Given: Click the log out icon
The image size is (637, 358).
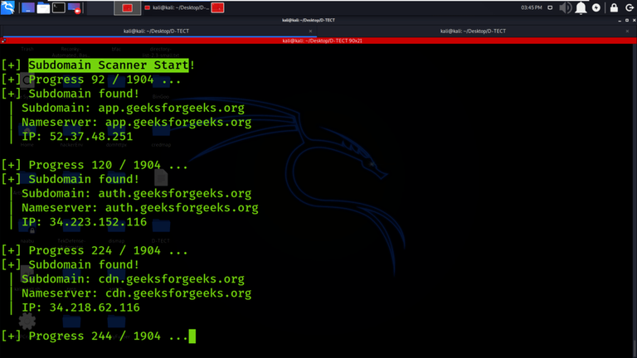Looking at the screenshot, I should pos(630,7).
